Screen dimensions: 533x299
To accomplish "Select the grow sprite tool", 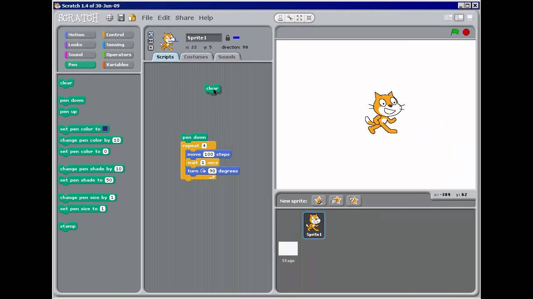I will pyautogui.click(x=299, y=18).
